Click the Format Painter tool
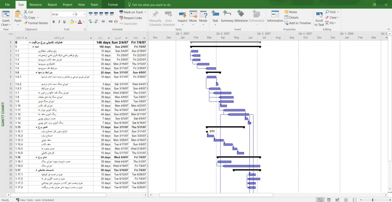This screenshot has width=392, height=202. pos(36,23)
